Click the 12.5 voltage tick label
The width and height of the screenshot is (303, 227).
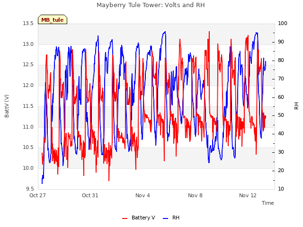coord(28,64)
